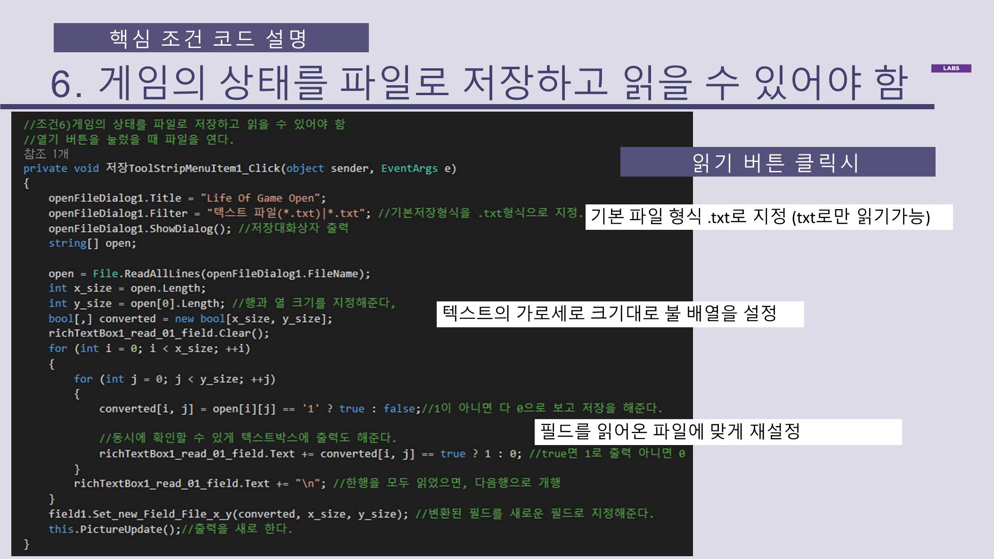Click the slide title about saving game state
The height and width of the screenshot is (559, 994).
478,83
